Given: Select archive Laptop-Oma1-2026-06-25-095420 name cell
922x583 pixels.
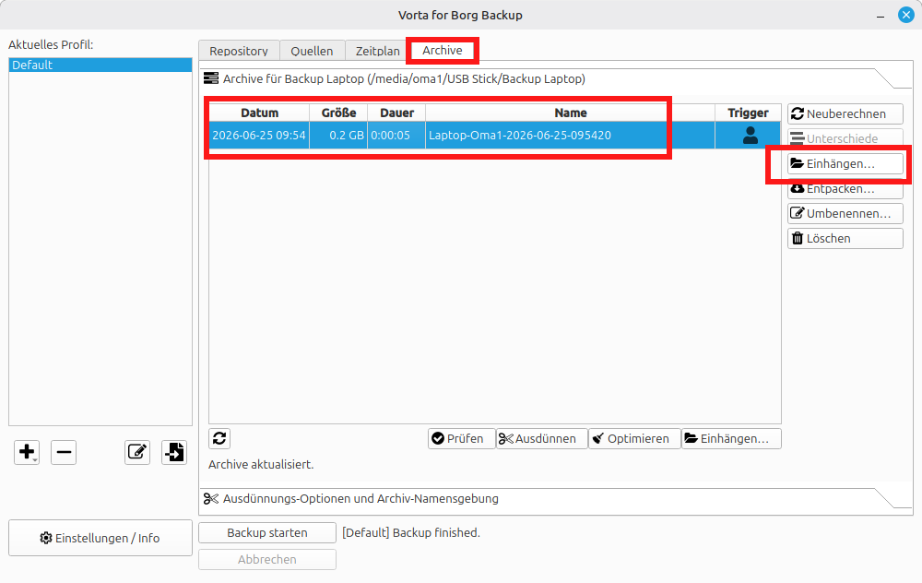Looking at the screenshot, I should pos(571,136).
